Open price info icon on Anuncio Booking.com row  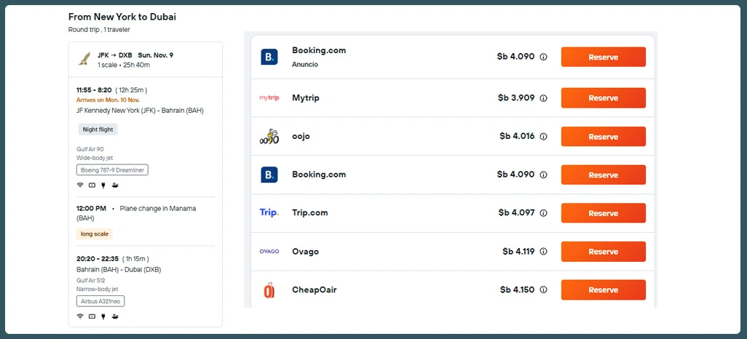pos(543,57)
